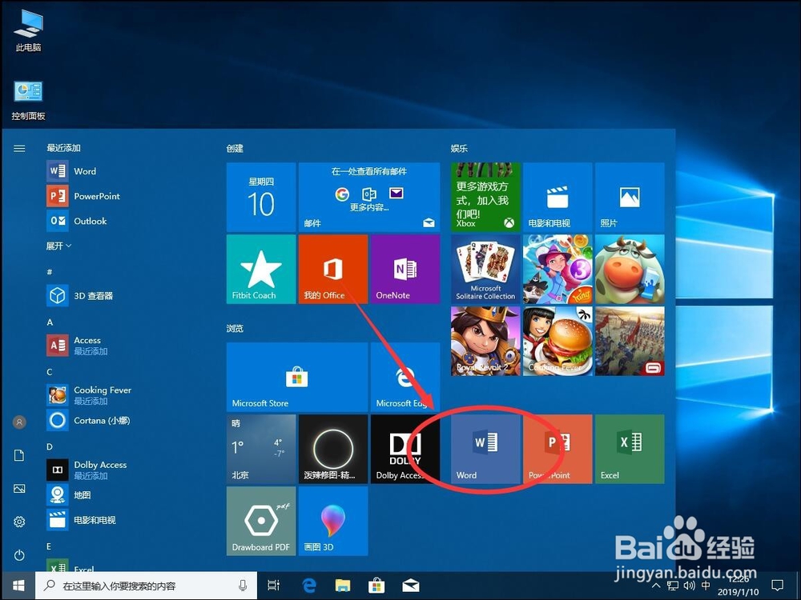This screenshot has width=801, height=600.
Task: Open Task View on the taskbar
Action: coord(274,586)
